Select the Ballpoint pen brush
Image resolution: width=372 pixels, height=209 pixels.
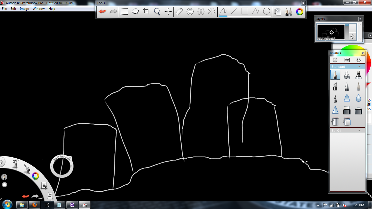pyautogui.click(x=347, y=87)
